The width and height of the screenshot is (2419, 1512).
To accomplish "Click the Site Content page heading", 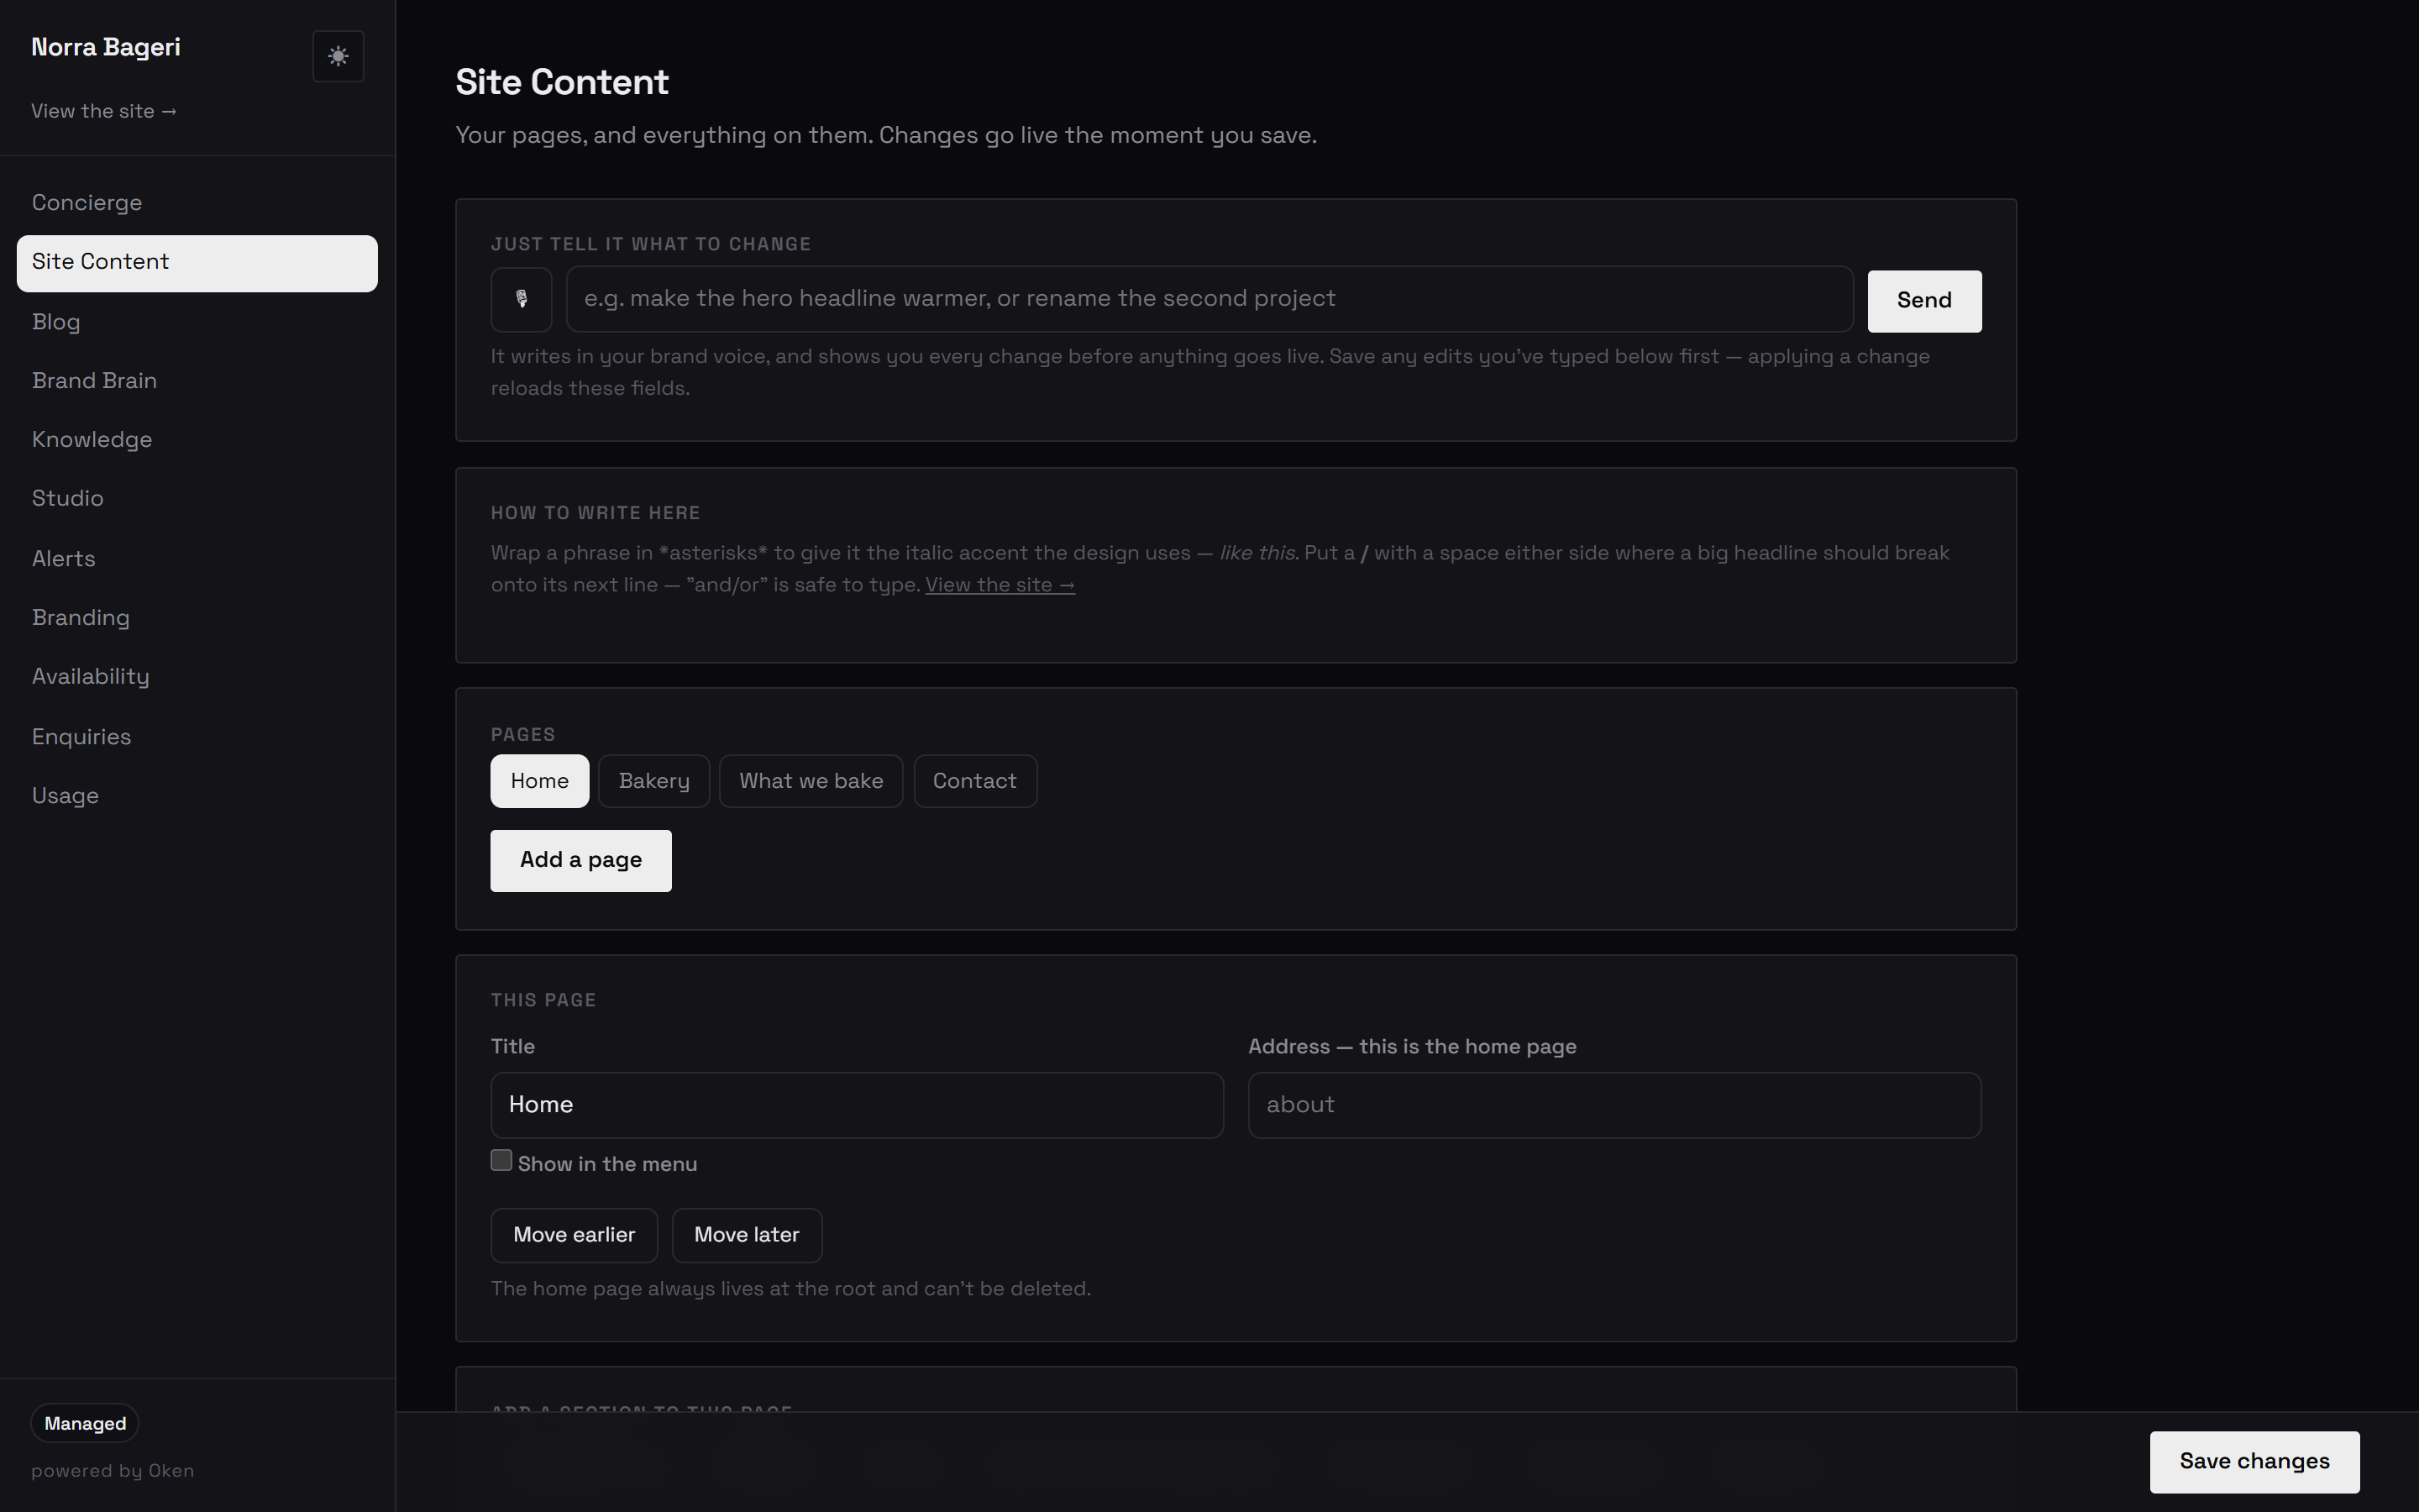I will [562, 82].
